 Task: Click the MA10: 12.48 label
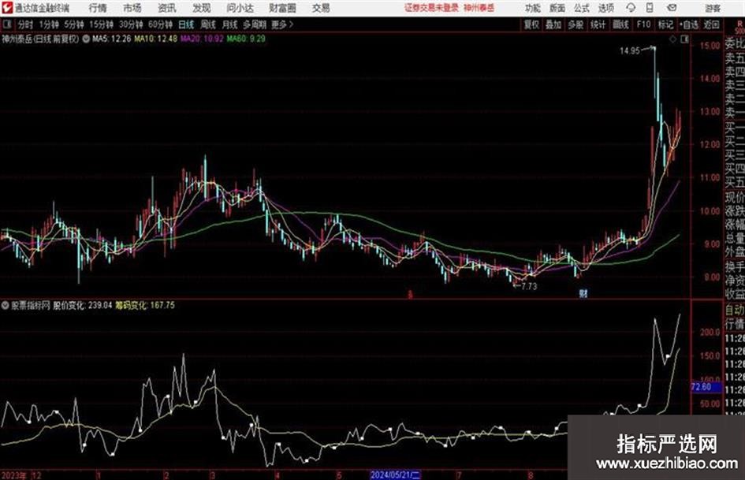(x=156, y=39)
